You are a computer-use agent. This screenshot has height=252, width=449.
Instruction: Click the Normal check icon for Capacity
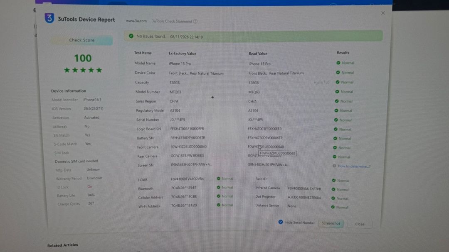(x=337, y=82)
